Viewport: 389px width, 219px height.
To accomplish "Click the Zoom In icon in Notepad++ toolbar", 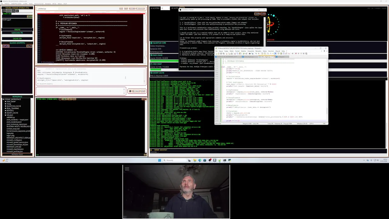I will tap(256, 54).
